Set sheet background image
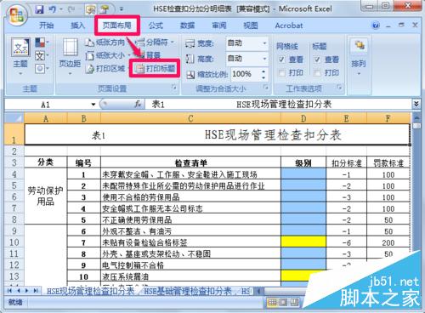The width and height of the screenshot is (425, 313). pos(150,55)
